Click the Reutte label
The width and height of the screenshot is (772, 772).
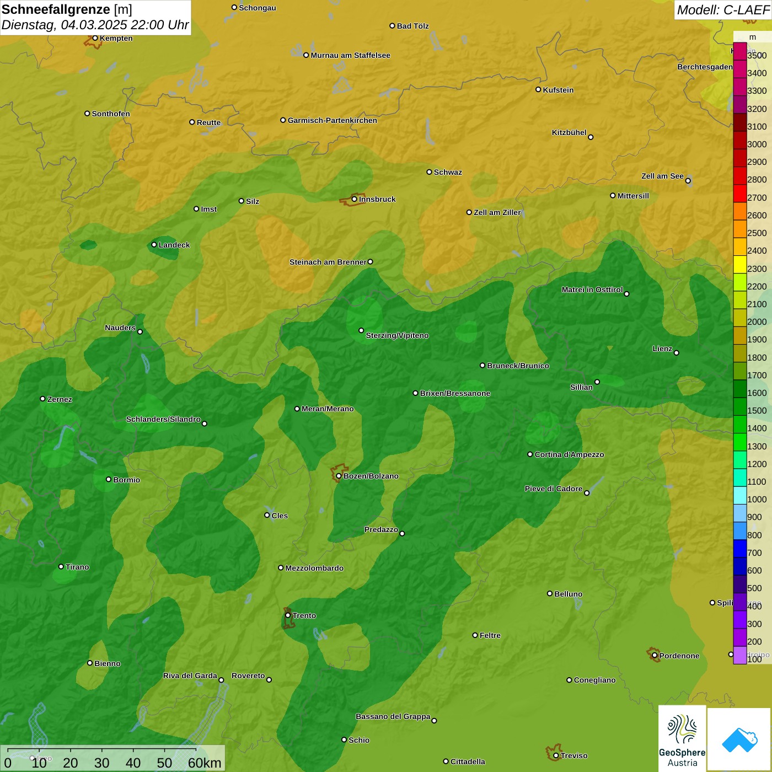(208, 122)
